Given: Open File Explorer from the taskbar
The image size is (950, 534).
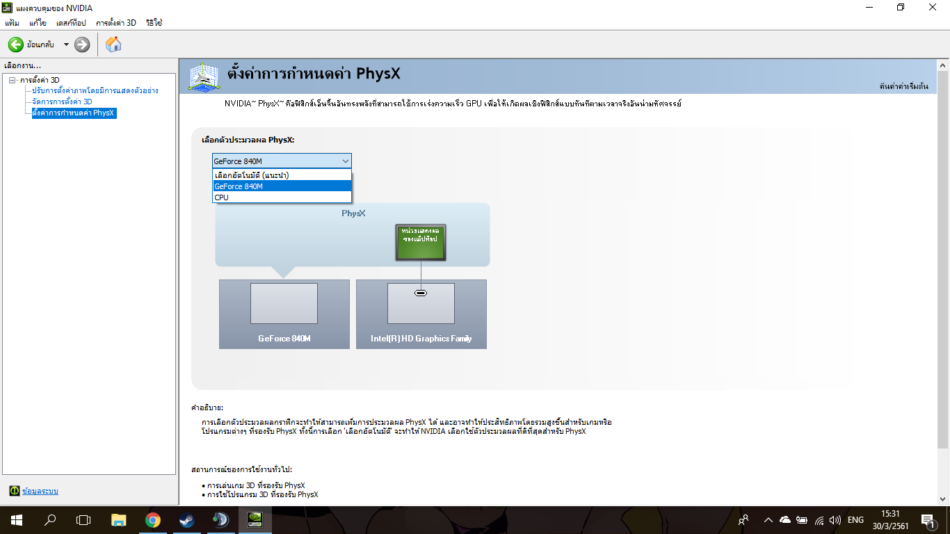Looking at the screenshot, I should coord(119,519).
